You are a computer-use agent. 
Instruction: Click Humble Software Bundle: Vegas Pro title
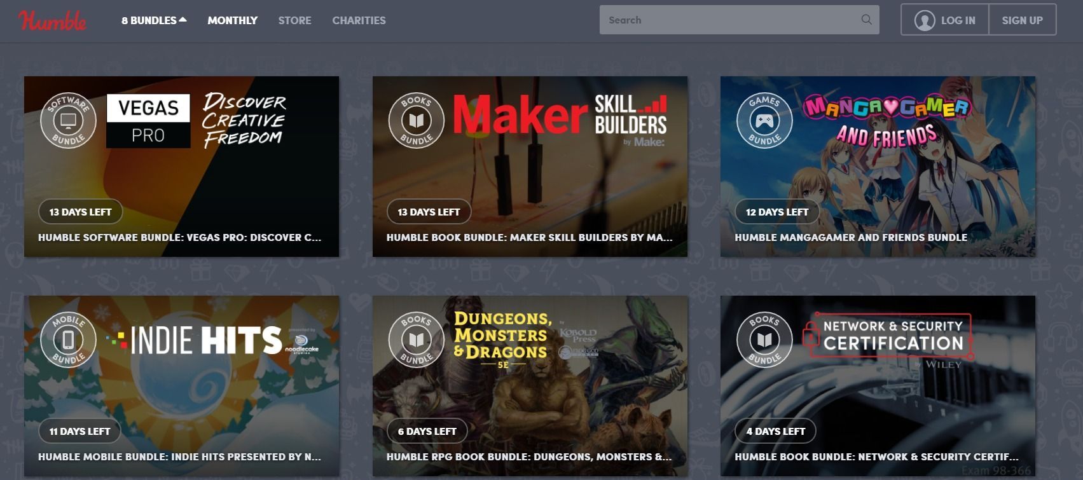tap(179, 237)
